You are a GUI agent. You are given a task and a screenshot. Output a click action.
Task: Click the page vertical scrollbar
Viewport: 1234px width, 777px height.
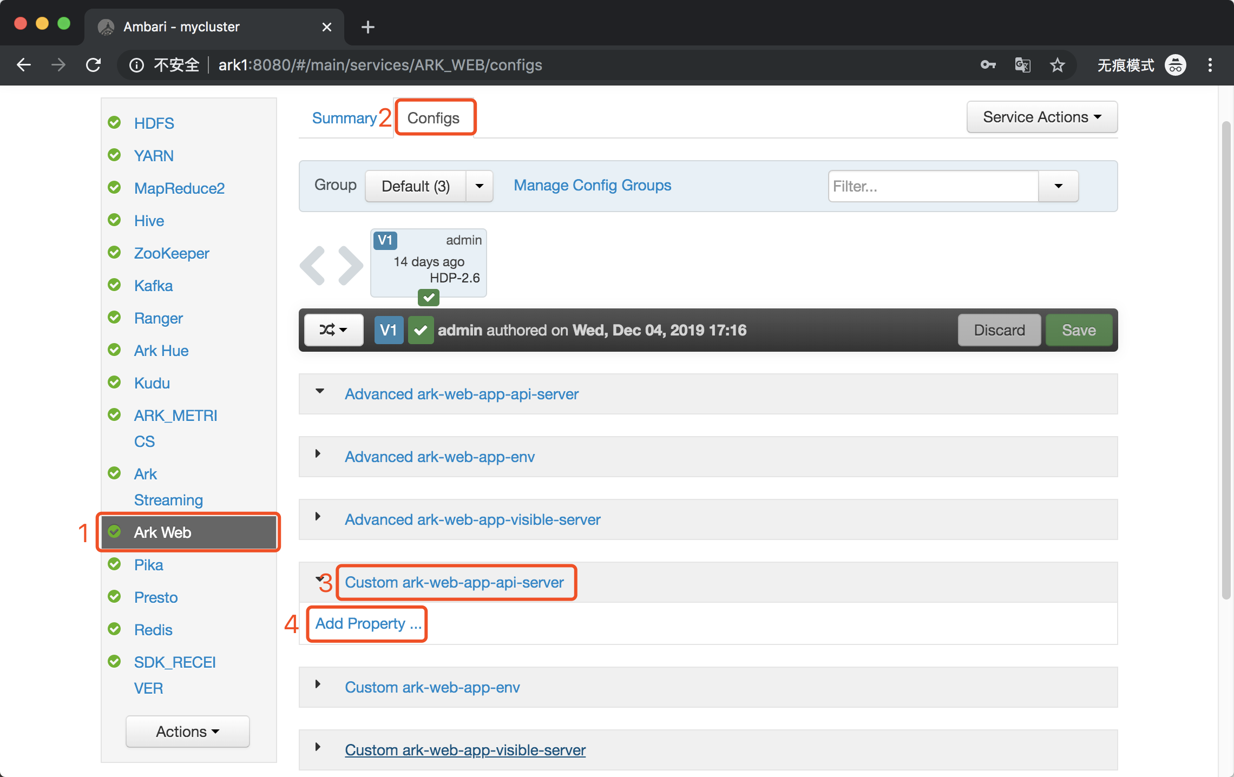click(x=1226, y=360)
